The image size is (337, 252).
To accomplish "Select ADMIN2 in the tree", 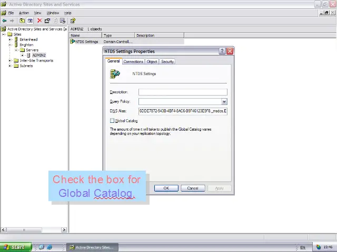I will coord(39,55).
